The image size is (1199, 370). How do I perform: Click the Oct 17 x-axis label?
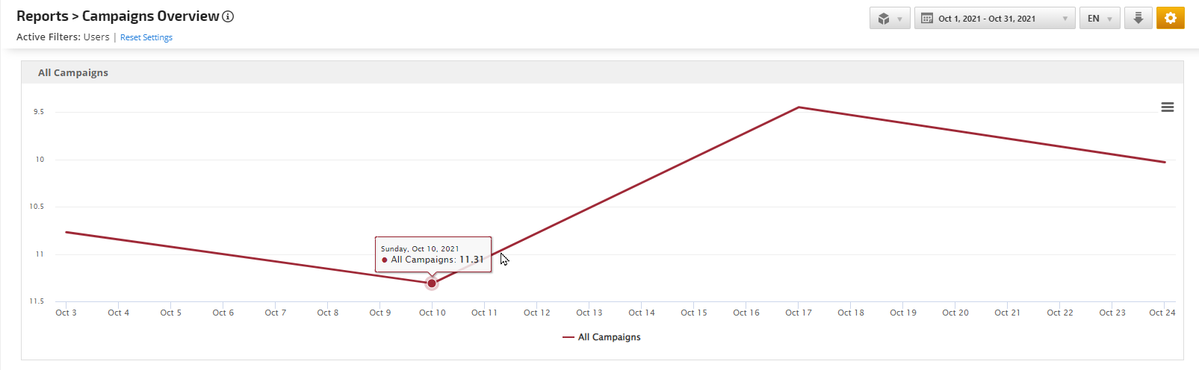[798, 313]
